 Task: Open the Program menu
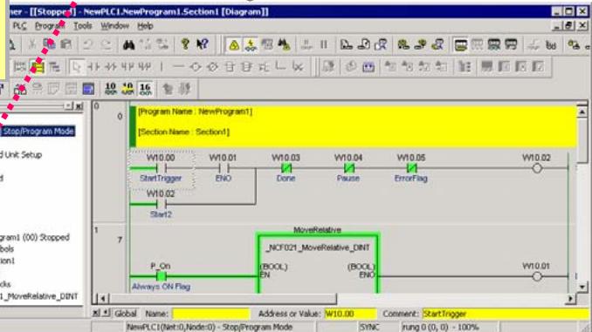tap(50, 26)
